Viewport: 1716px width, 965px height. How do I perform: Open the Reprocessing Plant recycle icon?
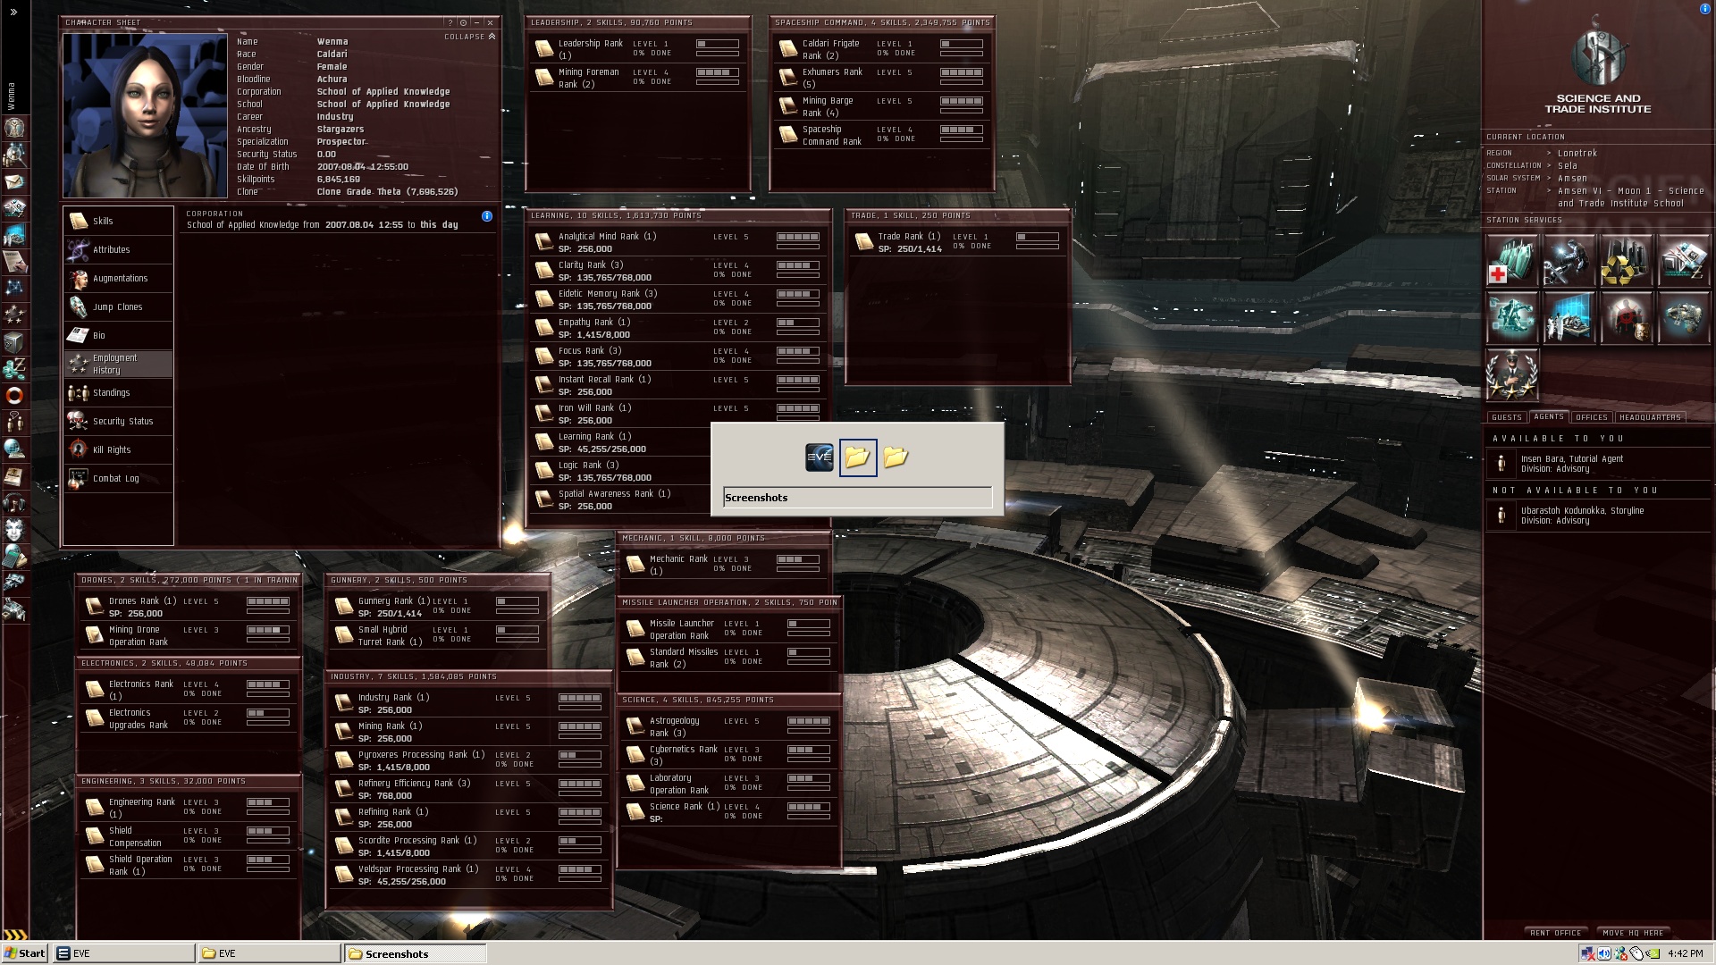point(1626,261)
